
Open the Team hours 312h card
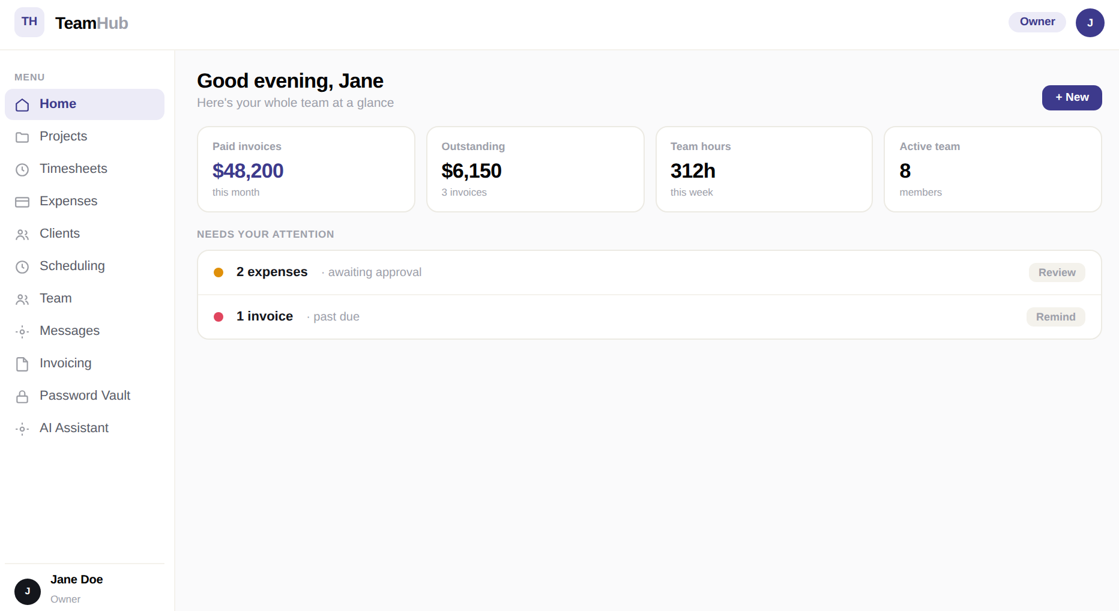pos(764,169)
